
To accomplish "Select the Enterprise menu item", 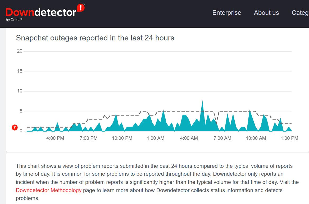I will tap(226, 12).
